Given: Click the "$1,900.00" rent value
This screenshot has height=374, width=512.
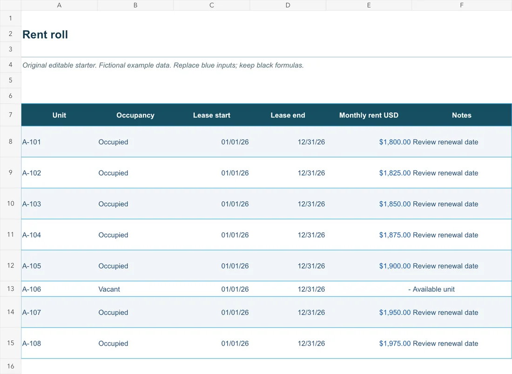Looking at the screenshot, I should coord(395,266).
